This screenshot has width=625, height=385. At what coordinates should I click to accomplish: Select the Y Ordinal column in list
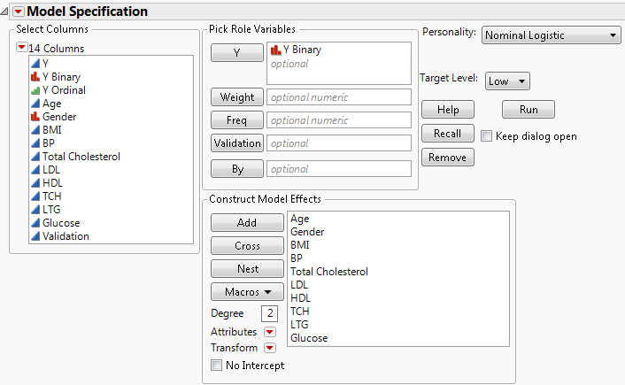click(64, 90)
